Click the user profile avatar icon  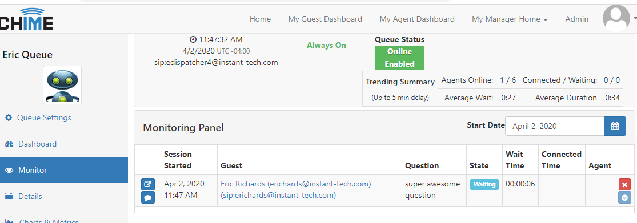tap(616, 19)
